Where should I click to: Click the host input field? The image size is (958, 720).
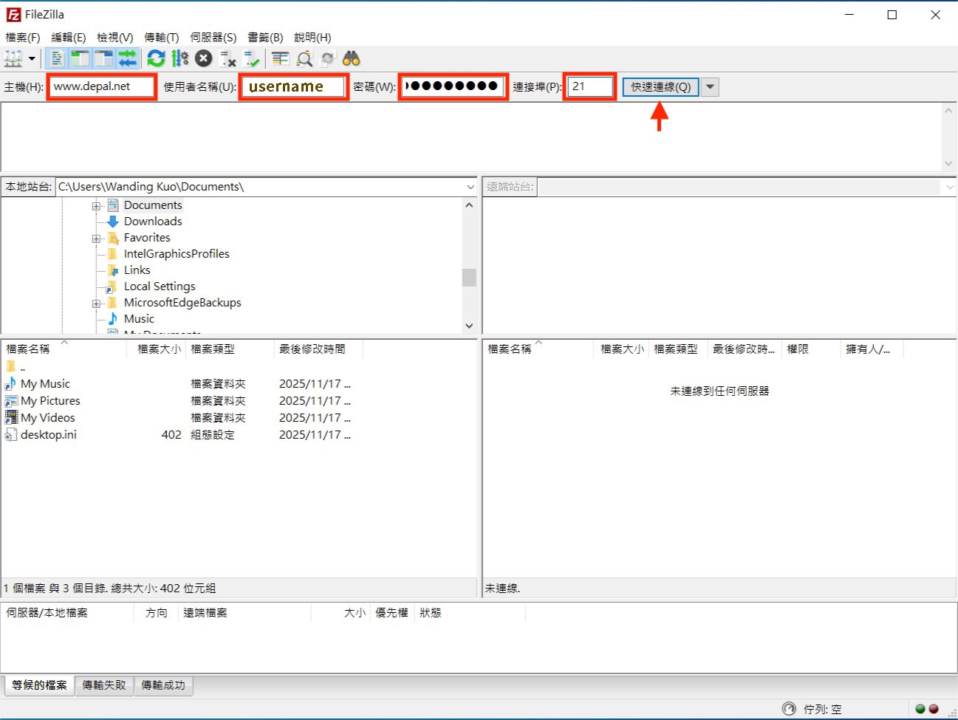tap(102, 86)
